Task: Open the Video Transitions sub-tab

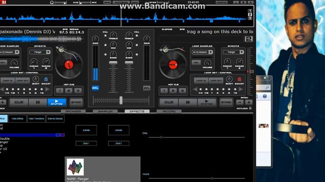Action: (x=36, y=119)
